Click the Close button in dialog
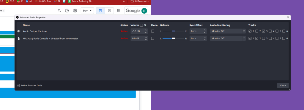304x110 pixels. [x=283, y=85]
